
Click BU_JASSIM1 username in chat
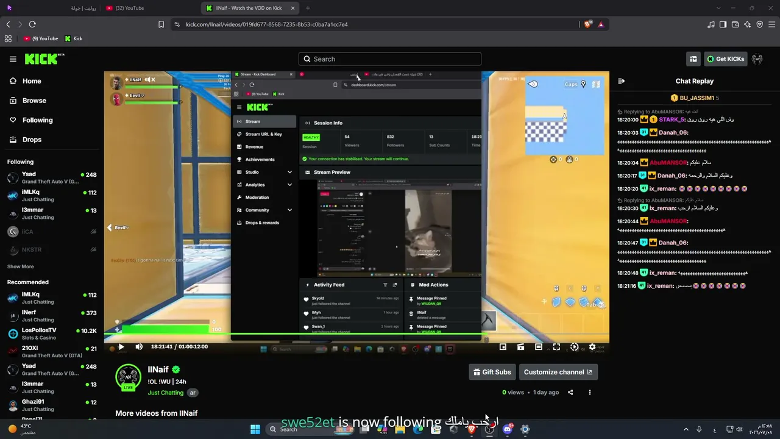pos(697,98)
